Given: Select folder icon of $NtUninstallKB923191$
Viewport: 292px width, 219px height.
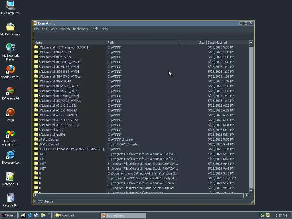Looking at the screenshot, I should 36,52.
